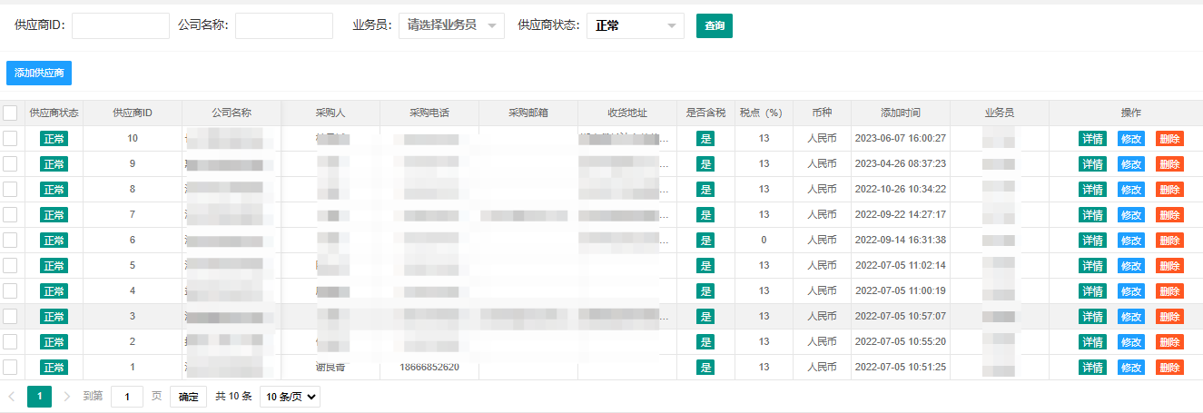Click 修改 for supplier ID 1
The height and width of the screenshot is (413, 1203).
tap(1131, 368)
